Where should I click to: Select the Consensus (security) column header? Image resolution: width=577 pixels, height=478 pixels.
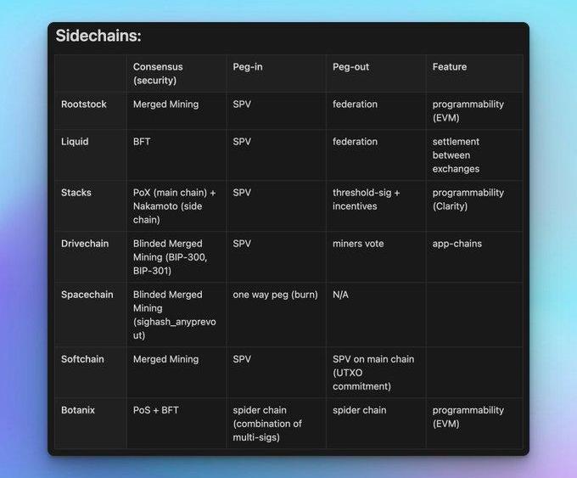point(158,74)
